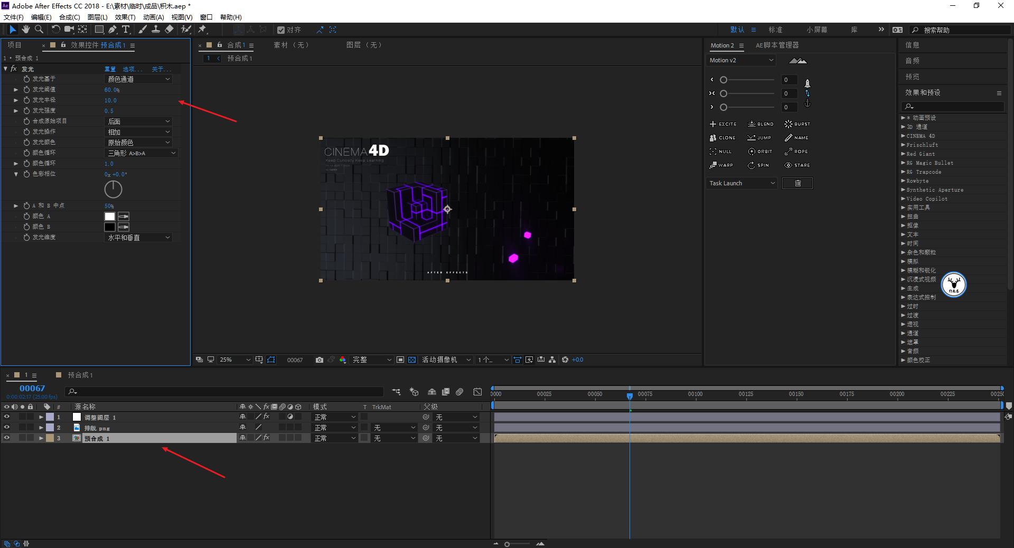Hide the 调整图层 1 layer
The height and width of the screenshot is (548, 1014).
click(7, 417)
